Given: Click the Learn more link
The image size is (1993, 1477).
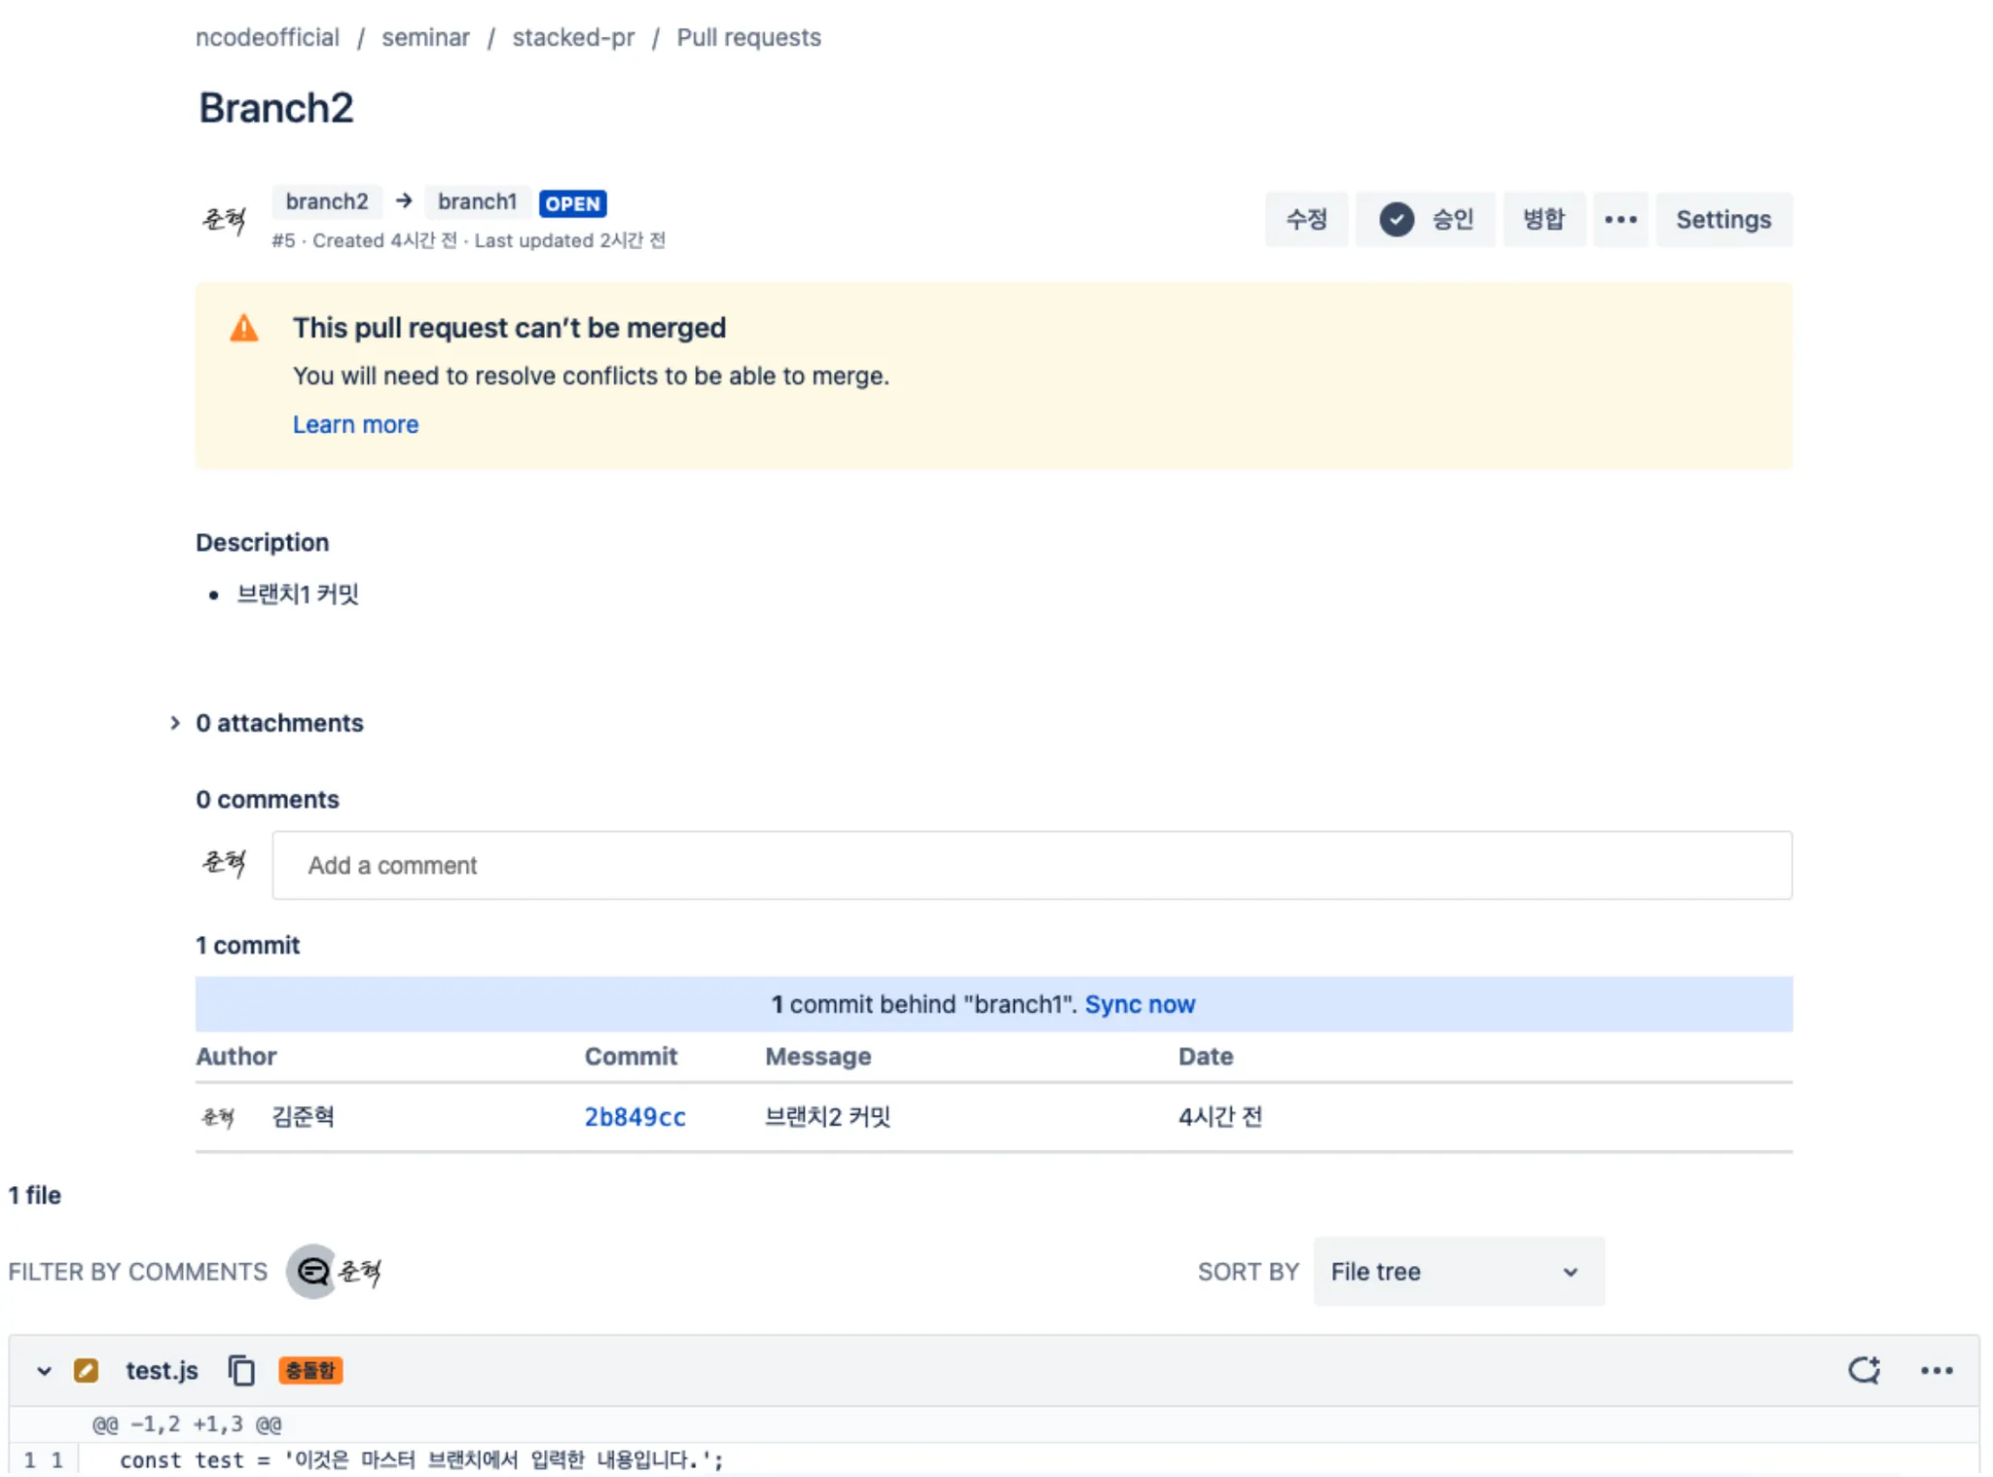Looking at the screenshot, I should click(355, 424).
